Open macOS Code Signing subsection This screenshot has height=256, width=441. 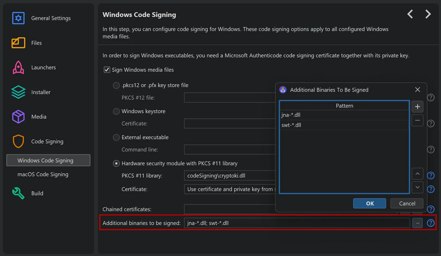[43, 174]
